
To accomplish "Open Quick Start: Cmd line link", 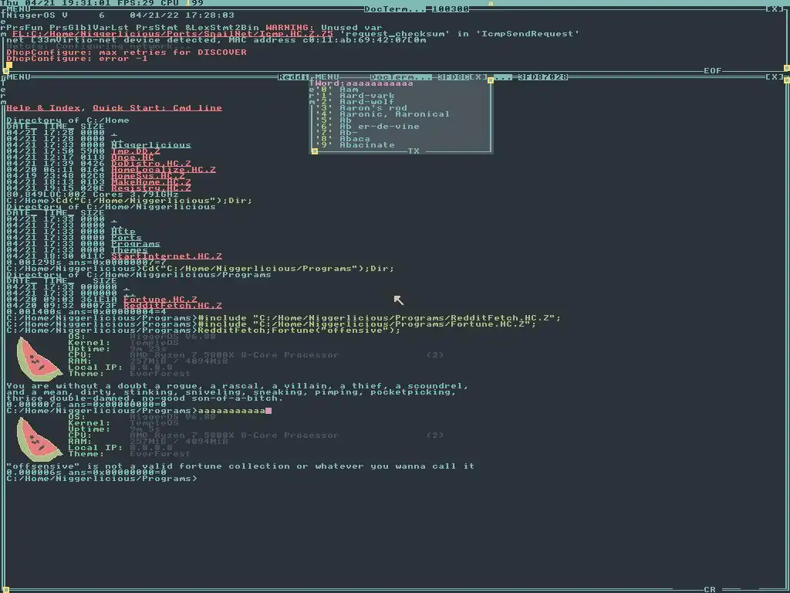I will pyautogui.click(x=157, y=108).
